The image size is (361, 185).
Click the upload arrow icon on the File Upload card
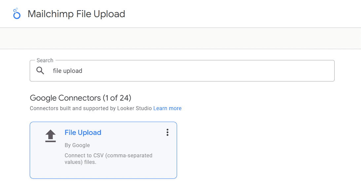click(x=51, y=136)
